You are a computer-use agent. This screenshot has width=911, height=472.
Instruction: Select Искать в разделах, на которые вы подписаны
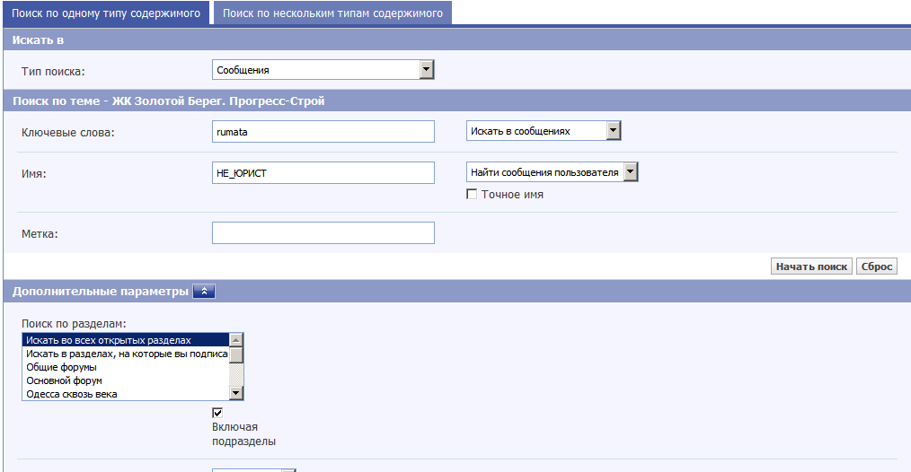pyautogui.click(x=126, y=354)
